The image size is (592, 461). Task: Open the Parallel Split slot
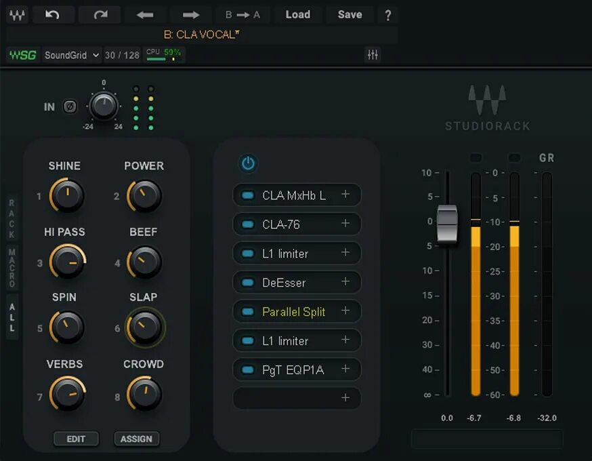pos(293,312)
